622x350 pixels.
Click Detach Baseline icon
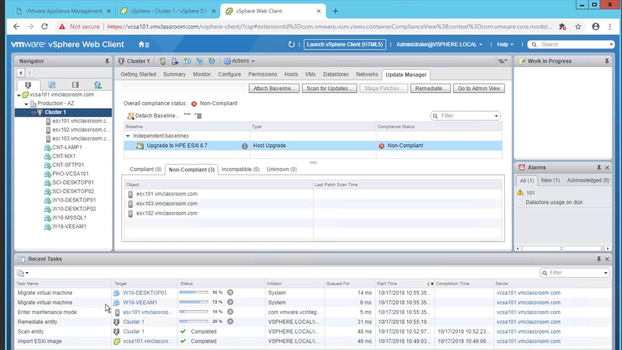click(x=131, y=116)
